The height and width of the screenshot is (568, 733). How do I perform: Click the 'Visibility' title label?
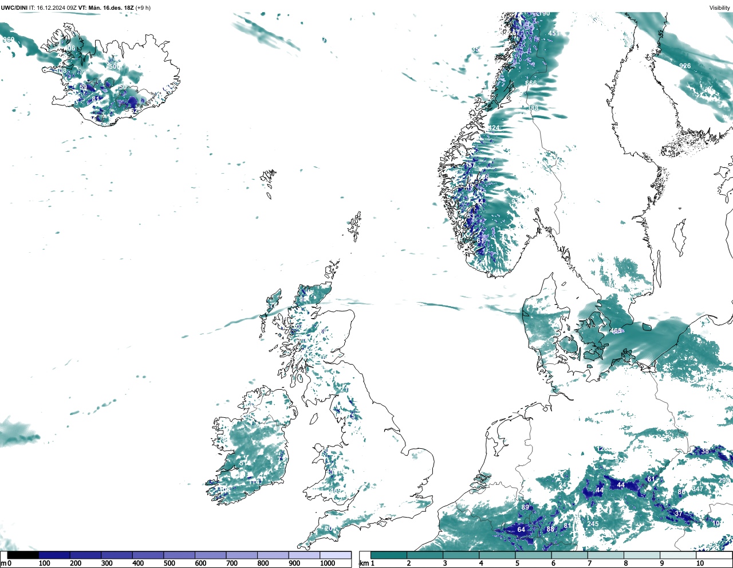point(720,8)
